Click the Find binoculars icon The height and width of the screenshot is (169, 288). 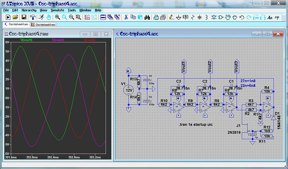[147, 17]
